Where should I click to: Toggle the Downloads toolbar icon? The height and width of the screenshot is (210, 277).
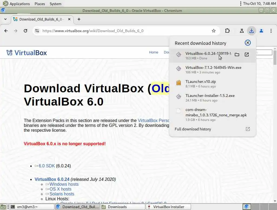251,31
